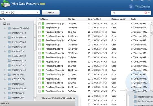This screenshot has height=106, width=153.
Task: Click the magnifier icon in the search box
Action: coord(114,12)
